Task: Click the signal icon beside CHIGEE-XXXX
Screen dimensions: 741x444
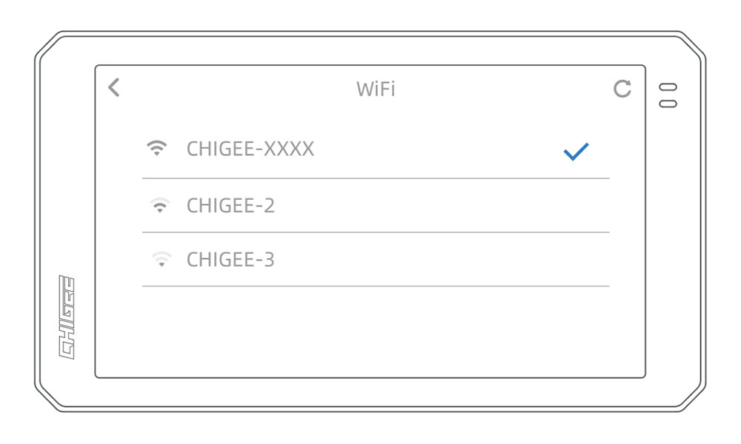Action: point(157,149)
